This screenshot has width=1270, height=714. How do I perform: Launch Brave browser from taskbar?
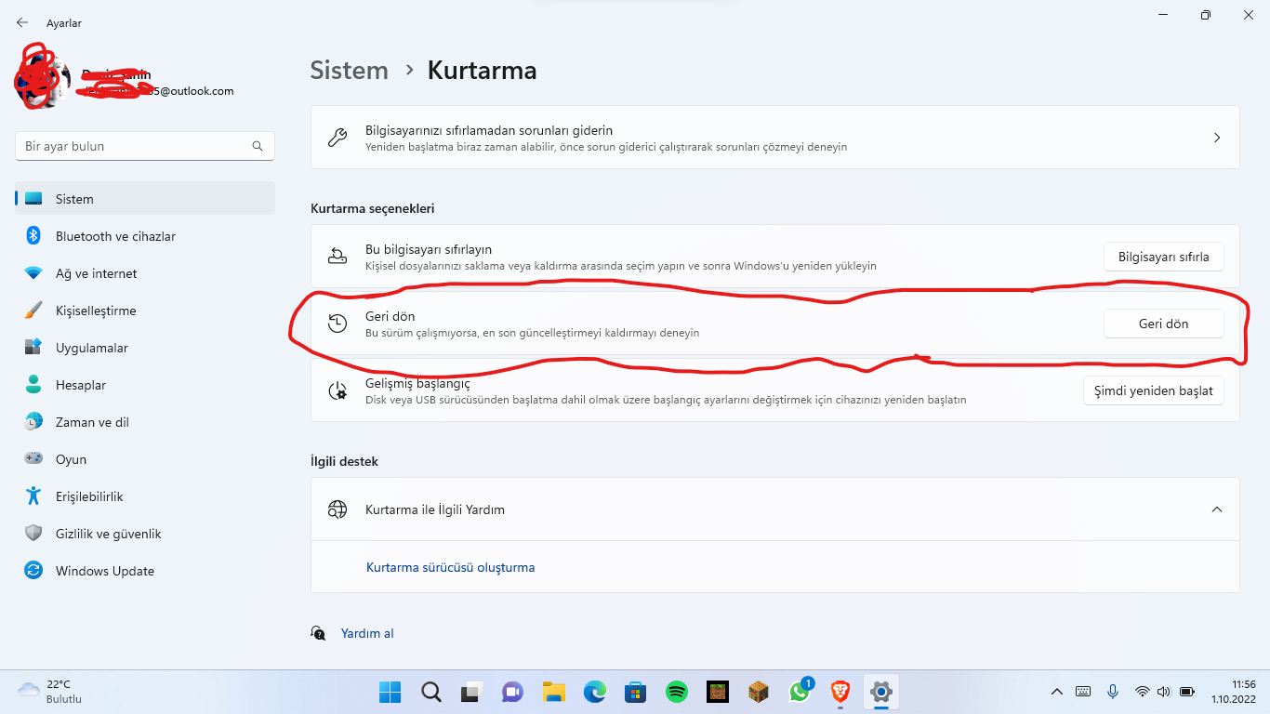(840, 692)
